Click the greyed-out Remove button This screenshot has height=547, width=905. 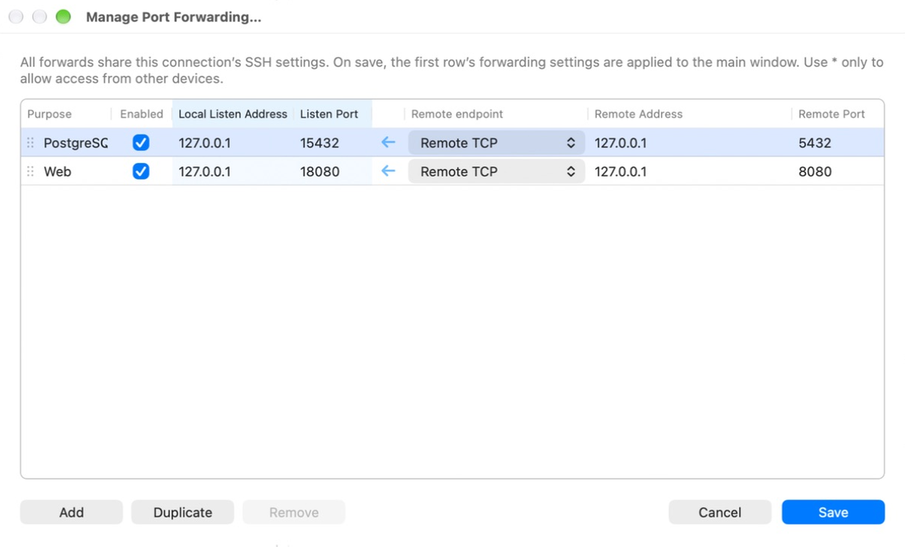(x=294, y=512)
